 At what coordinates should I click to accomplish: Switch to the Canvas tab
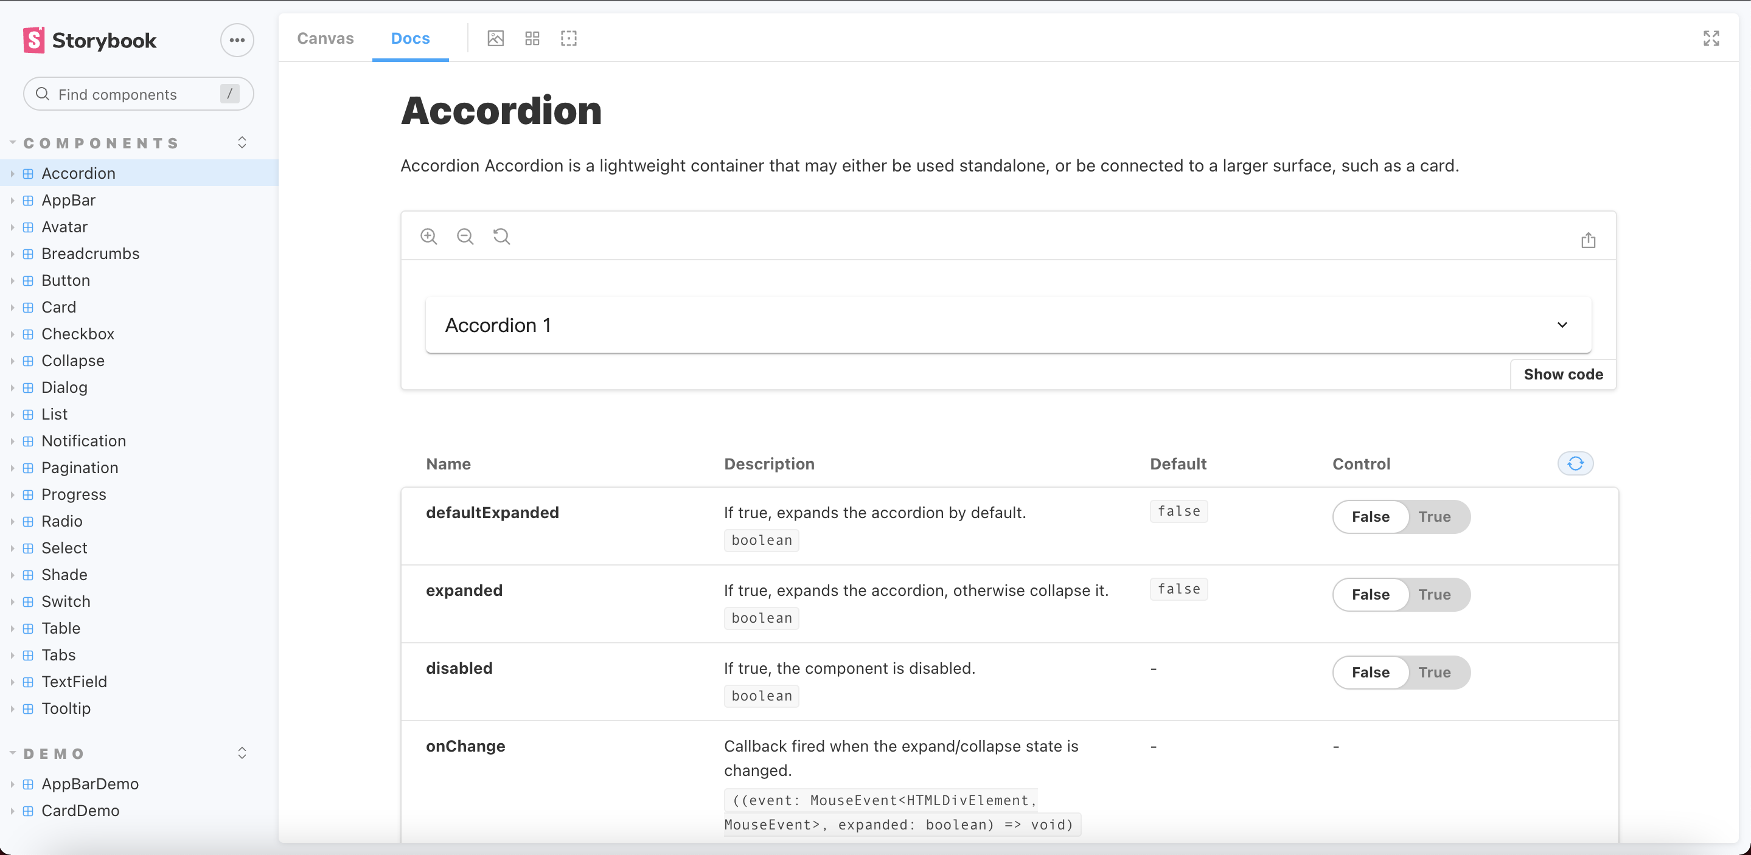point(325,38)
